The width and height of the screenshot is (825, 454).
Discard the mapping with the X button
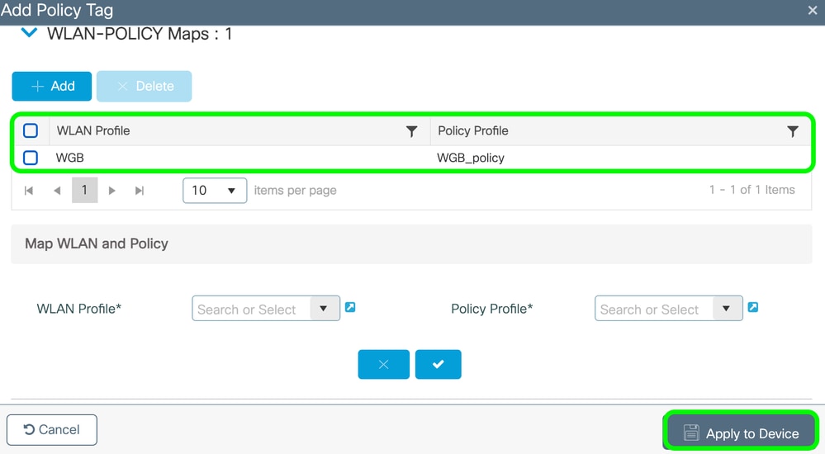tap(383, 364)
